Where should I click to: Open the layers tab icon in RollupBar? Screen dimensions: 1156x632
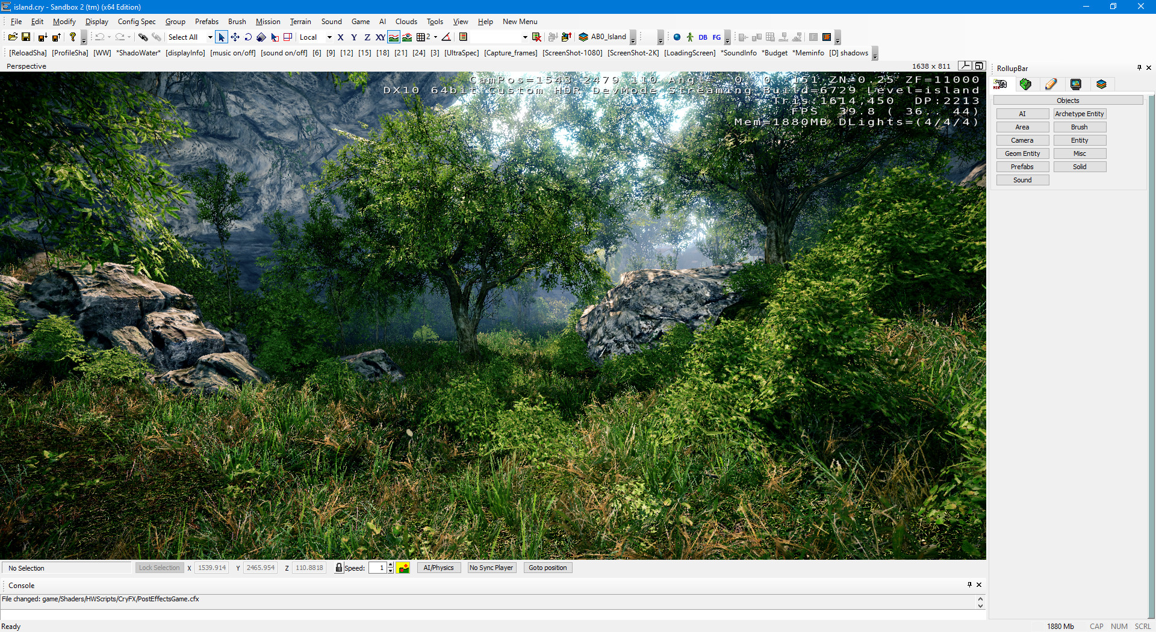point(1101,84)
